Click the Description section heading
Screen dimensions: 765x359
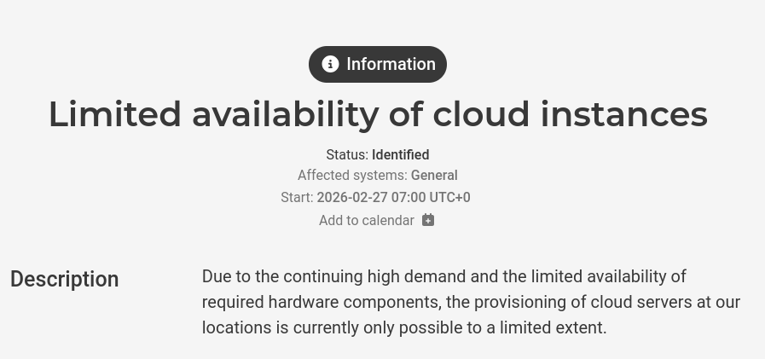tap(65, 280)
